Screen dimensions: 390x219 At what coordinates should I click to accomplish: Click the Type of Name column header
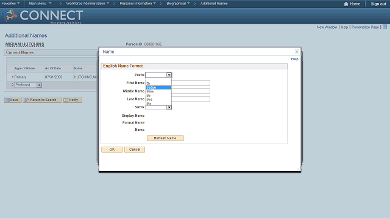[x=24, y=68]
